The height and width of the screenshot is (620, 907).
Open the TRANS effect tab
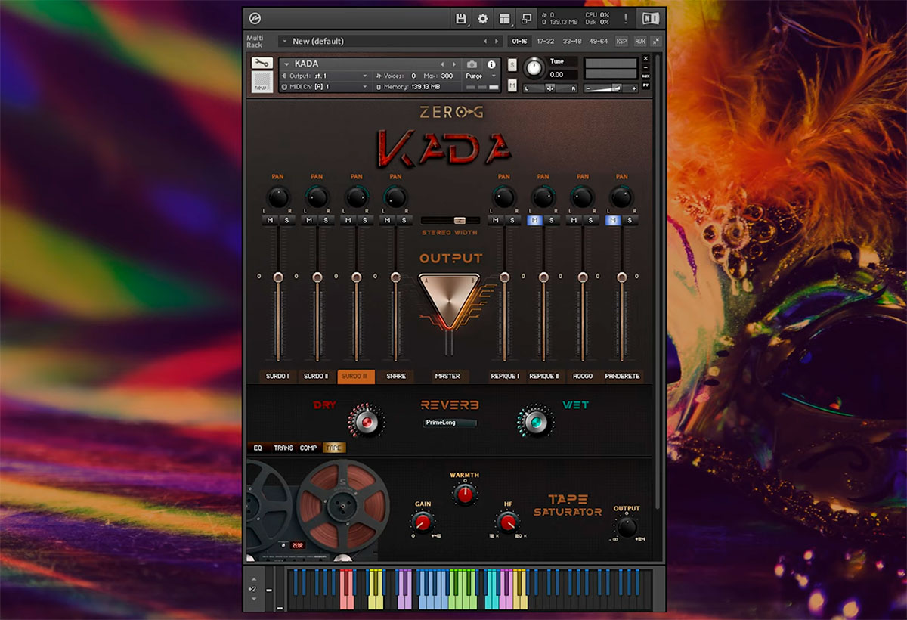pyautogui.click(x=283, y=448)
